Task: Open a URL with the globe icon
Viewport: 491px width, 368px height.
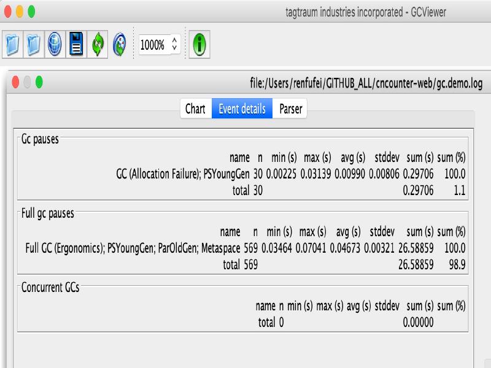Action: (55, 45)
